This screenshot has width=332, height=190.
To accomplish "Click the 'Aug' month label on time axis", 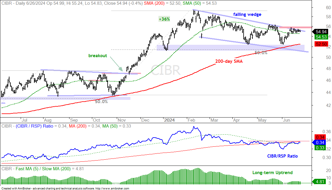I will [x=48, y=120].
